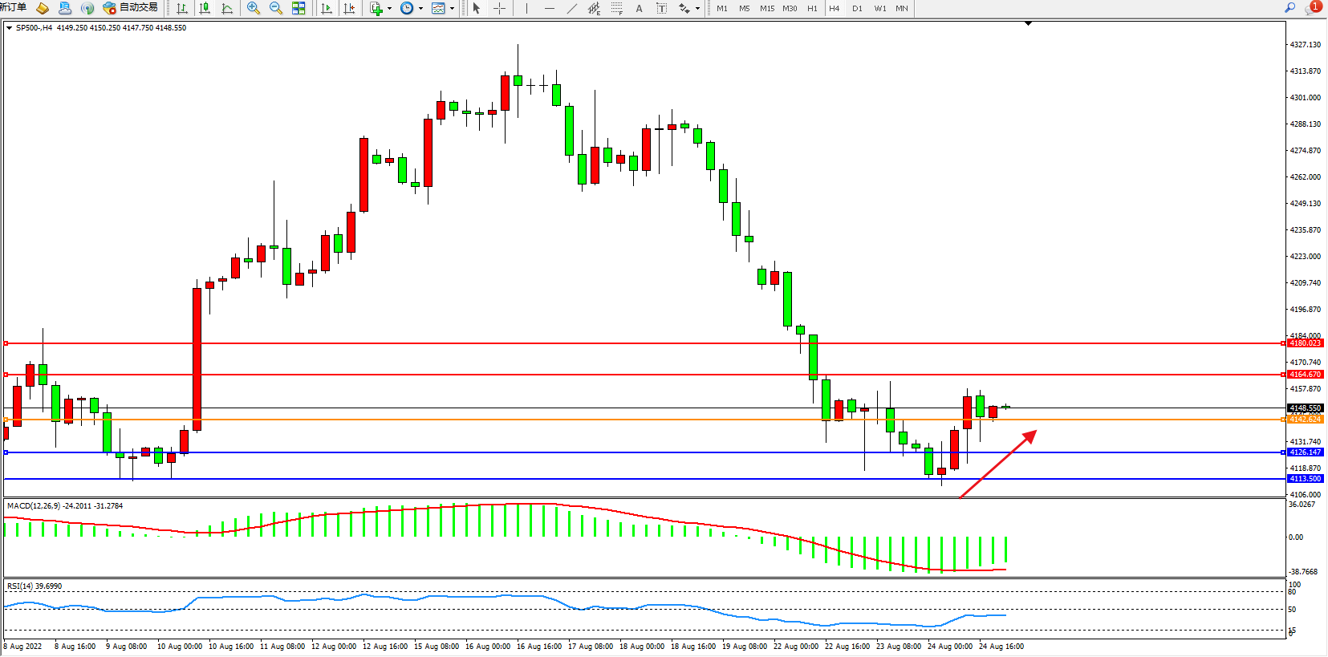
Task: Switch to the D1 timeframe
Action: coord(857,8)
